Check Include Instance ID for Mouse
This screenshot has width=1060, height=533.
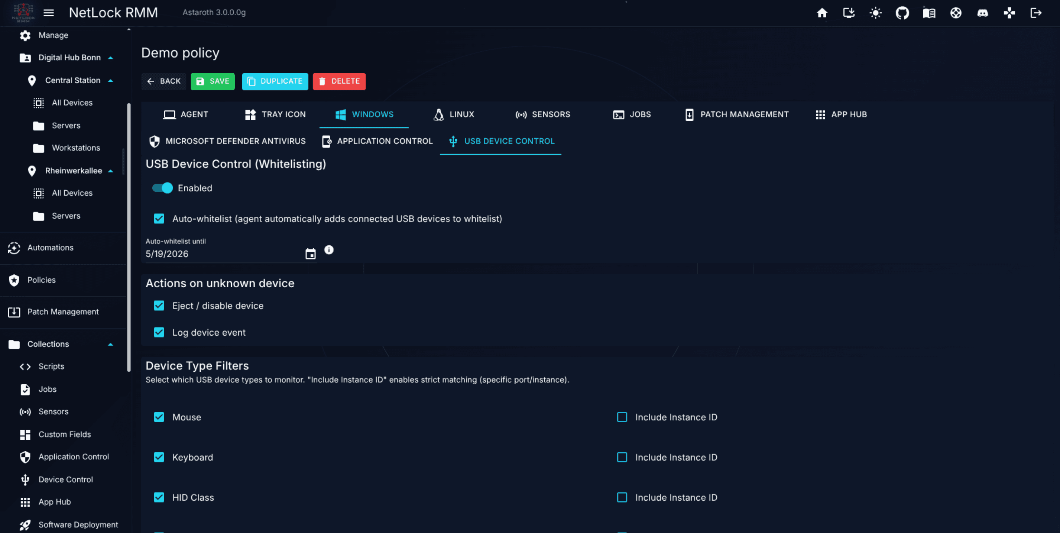tap(622, 417)
